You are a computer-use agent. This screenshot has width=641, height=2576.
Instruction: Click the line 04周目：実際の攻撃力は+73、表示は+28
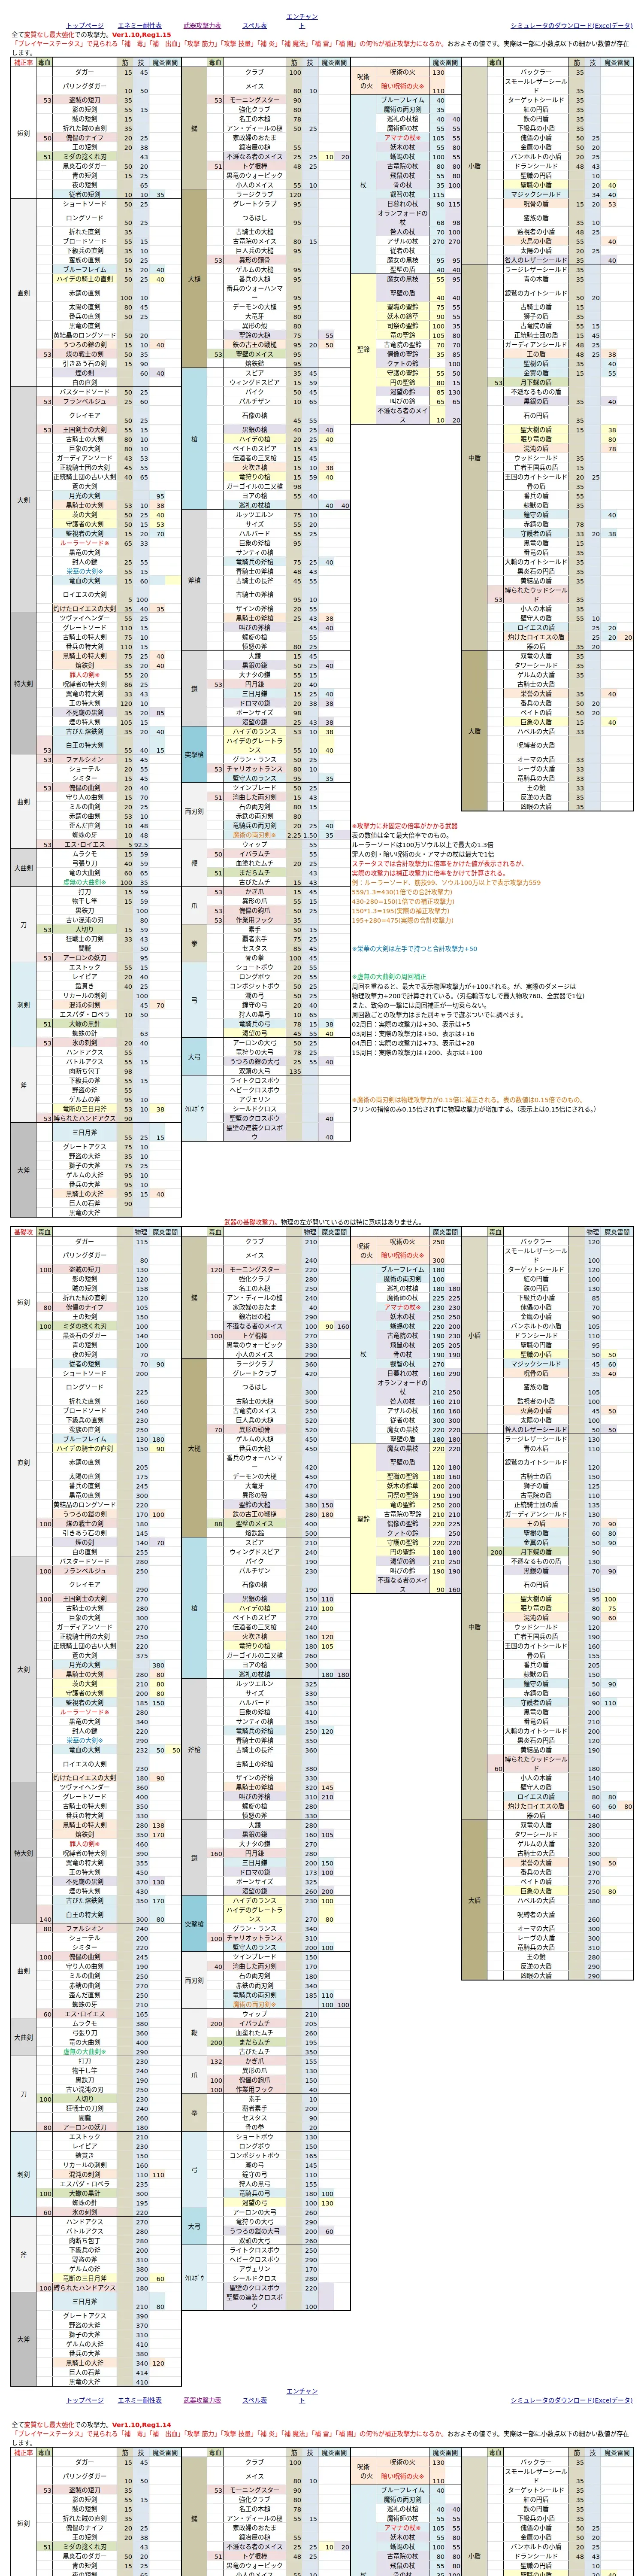click(x=413, y=1043)
